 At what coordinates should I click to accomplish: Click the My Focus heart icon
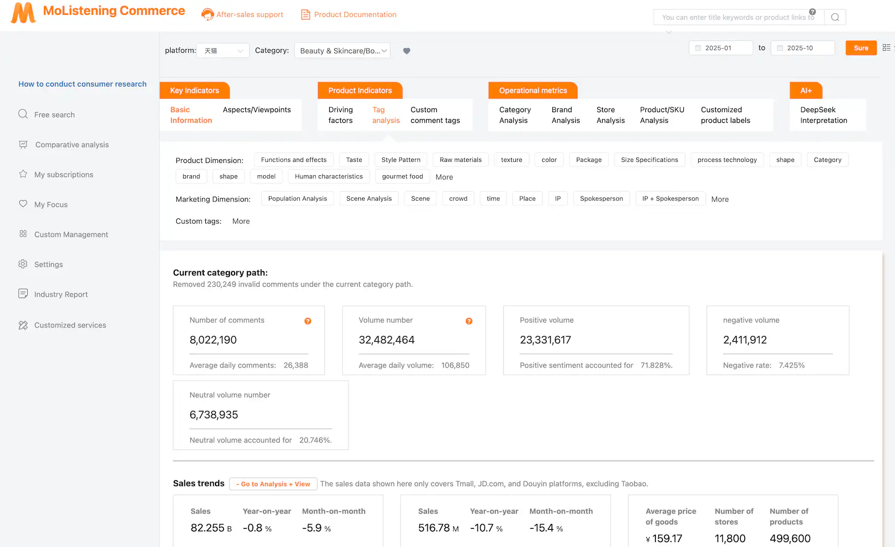(23, 204)
